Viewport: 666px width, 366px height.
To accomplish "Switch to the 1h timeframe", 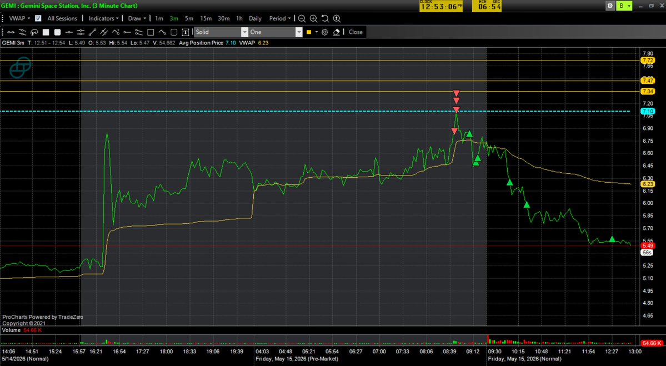I will pyautogui.click(x=239, y=18).
